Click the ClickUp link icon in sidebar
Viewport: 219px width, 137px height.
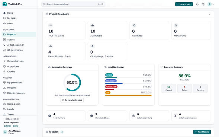(x=4, y=71)
